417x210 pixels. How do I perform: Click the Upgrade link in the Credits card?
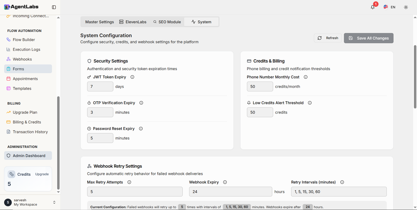(x=42, y=174)
